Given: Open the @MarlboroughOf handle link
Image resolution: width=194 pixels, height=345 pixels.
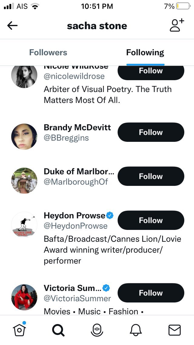Looking at the screenshot, I should tap(76, 182).
